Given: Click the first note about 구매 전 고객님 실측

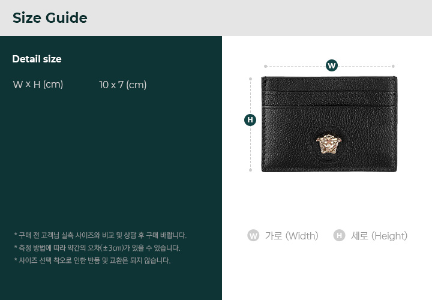Looking at the screenshot, I should pyautogui.click(x=100, y=235).
